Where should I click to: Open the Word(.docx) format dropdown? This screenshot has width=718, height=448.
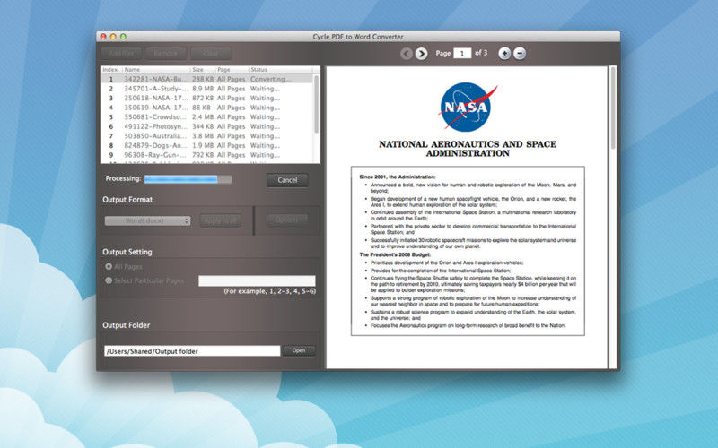tap(147, 220)
